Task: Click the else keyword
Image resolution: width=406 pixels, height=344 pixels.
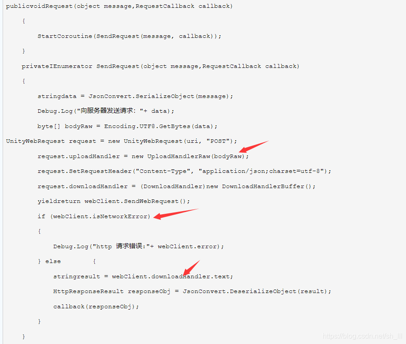Action: tap(53, 261)
